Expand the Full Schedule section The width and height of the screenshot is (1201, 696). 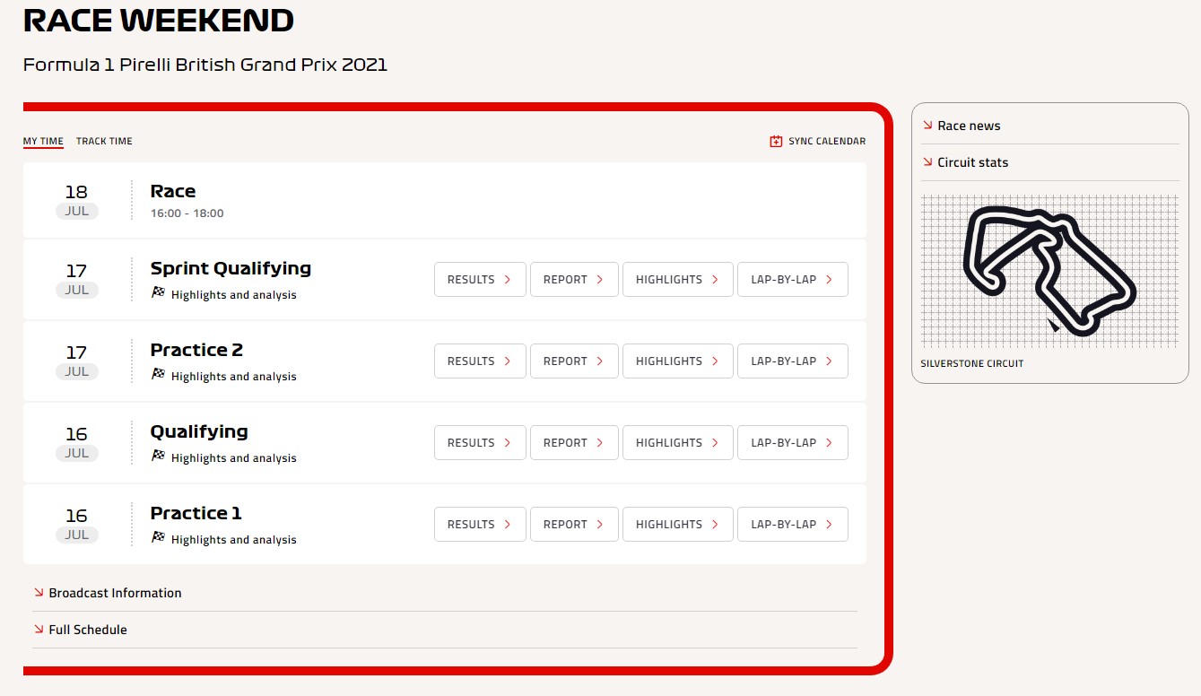tap(88, 630)
